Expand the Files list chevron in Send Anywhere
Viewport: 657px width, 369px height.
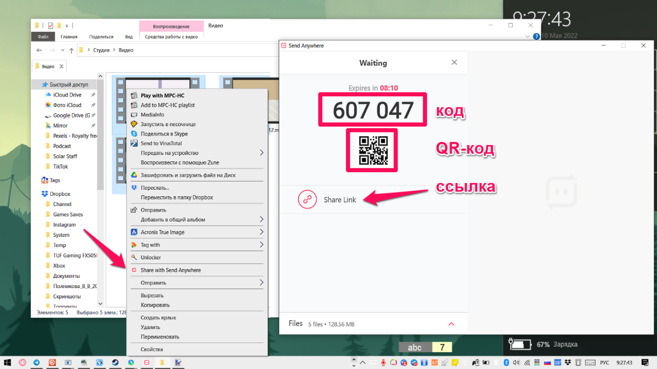click(451, 324)
